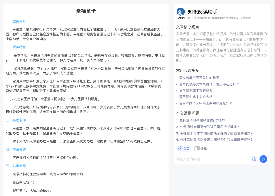Pick question 3 about 求学期间 services
Screen dimensions: 275x196
tap(214, 133)
